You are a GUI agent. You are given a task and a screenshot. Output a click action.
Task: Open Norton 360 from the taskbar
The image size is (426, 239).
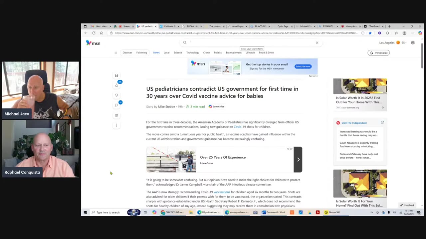pyautogui.click(x=332, y=212)
